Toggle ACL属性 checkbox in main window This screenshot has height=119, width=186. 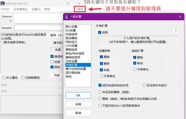coord(4,78)
